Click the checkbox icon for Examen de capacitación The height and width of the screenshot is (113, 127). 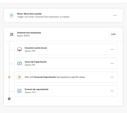19,91
